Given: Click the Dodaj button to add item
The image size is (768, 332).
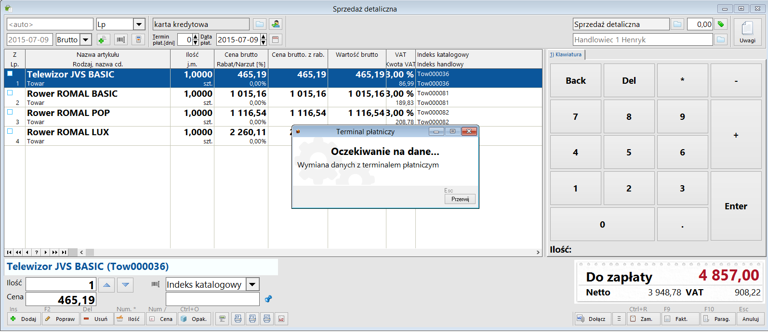Looking at the screenshot, I should coord(24,319).
